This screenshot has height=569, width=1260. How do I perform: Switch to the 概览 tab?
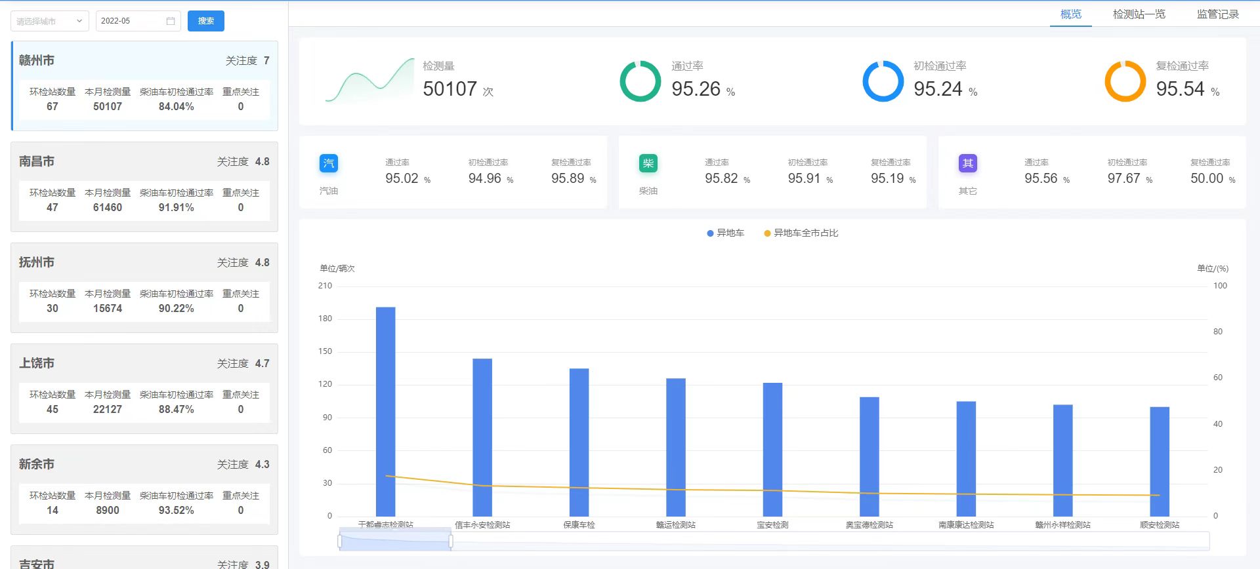(x=1071, y=14)
